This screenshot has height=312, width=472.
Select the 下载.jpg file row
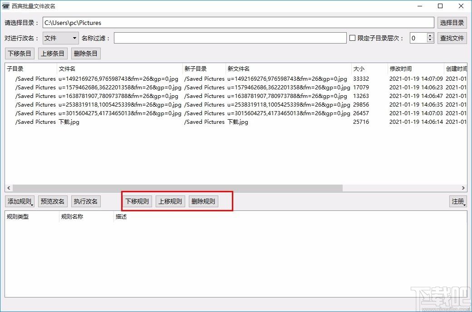click(x=236, y=122)
